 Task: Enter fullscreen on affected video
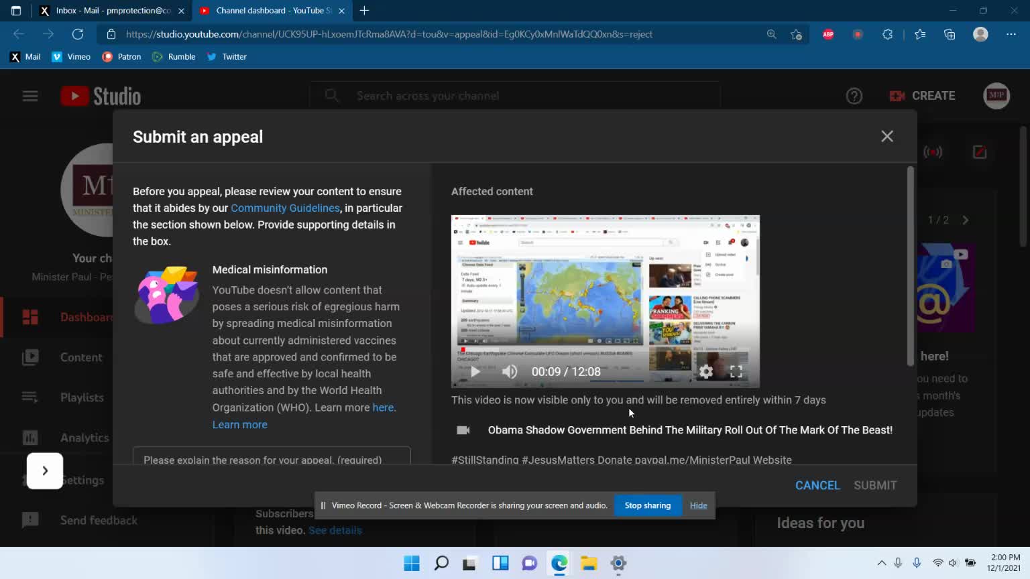click(x=736, y=371)
